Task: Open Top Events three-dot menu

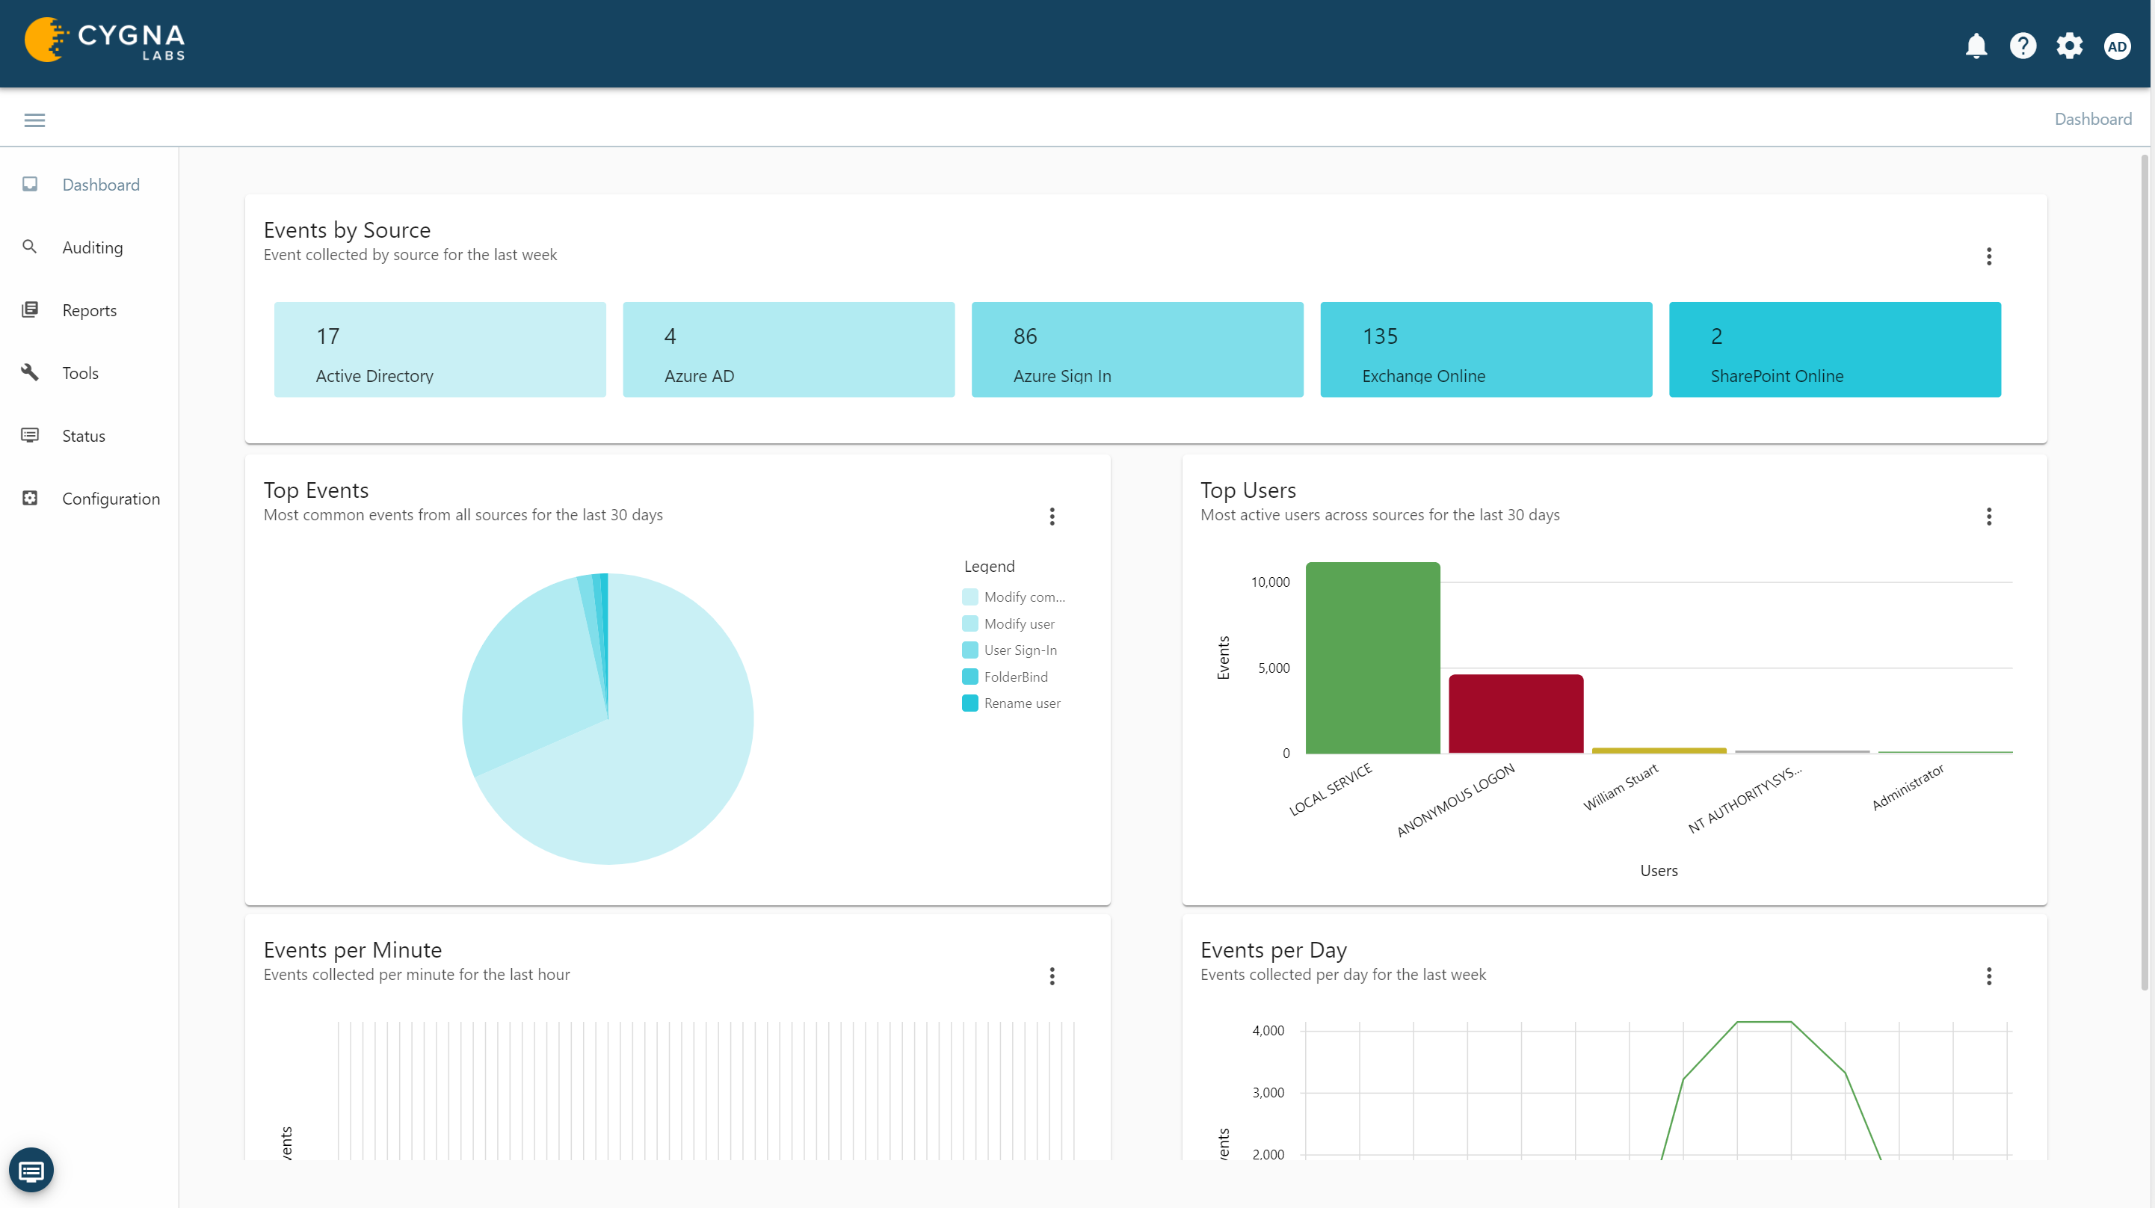Action: pyautogui.click(x=1052, y=516)
